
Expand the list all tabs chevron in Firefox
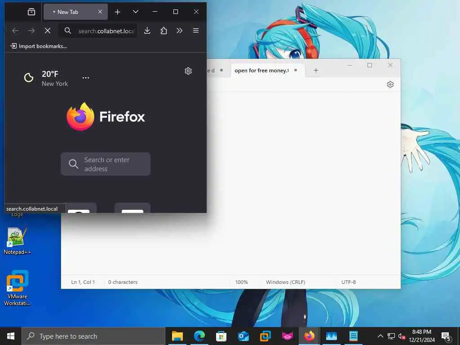[136, 12]
